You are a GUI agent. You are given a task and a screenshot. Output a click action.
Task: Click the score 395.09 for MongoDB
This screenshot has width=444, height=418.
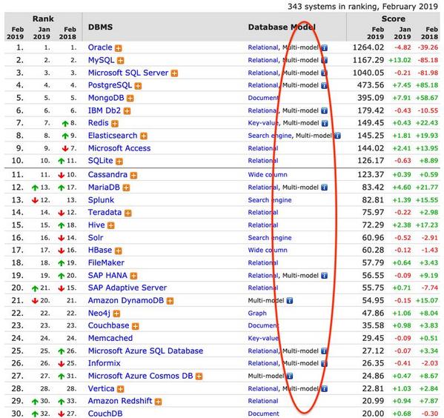371,98
